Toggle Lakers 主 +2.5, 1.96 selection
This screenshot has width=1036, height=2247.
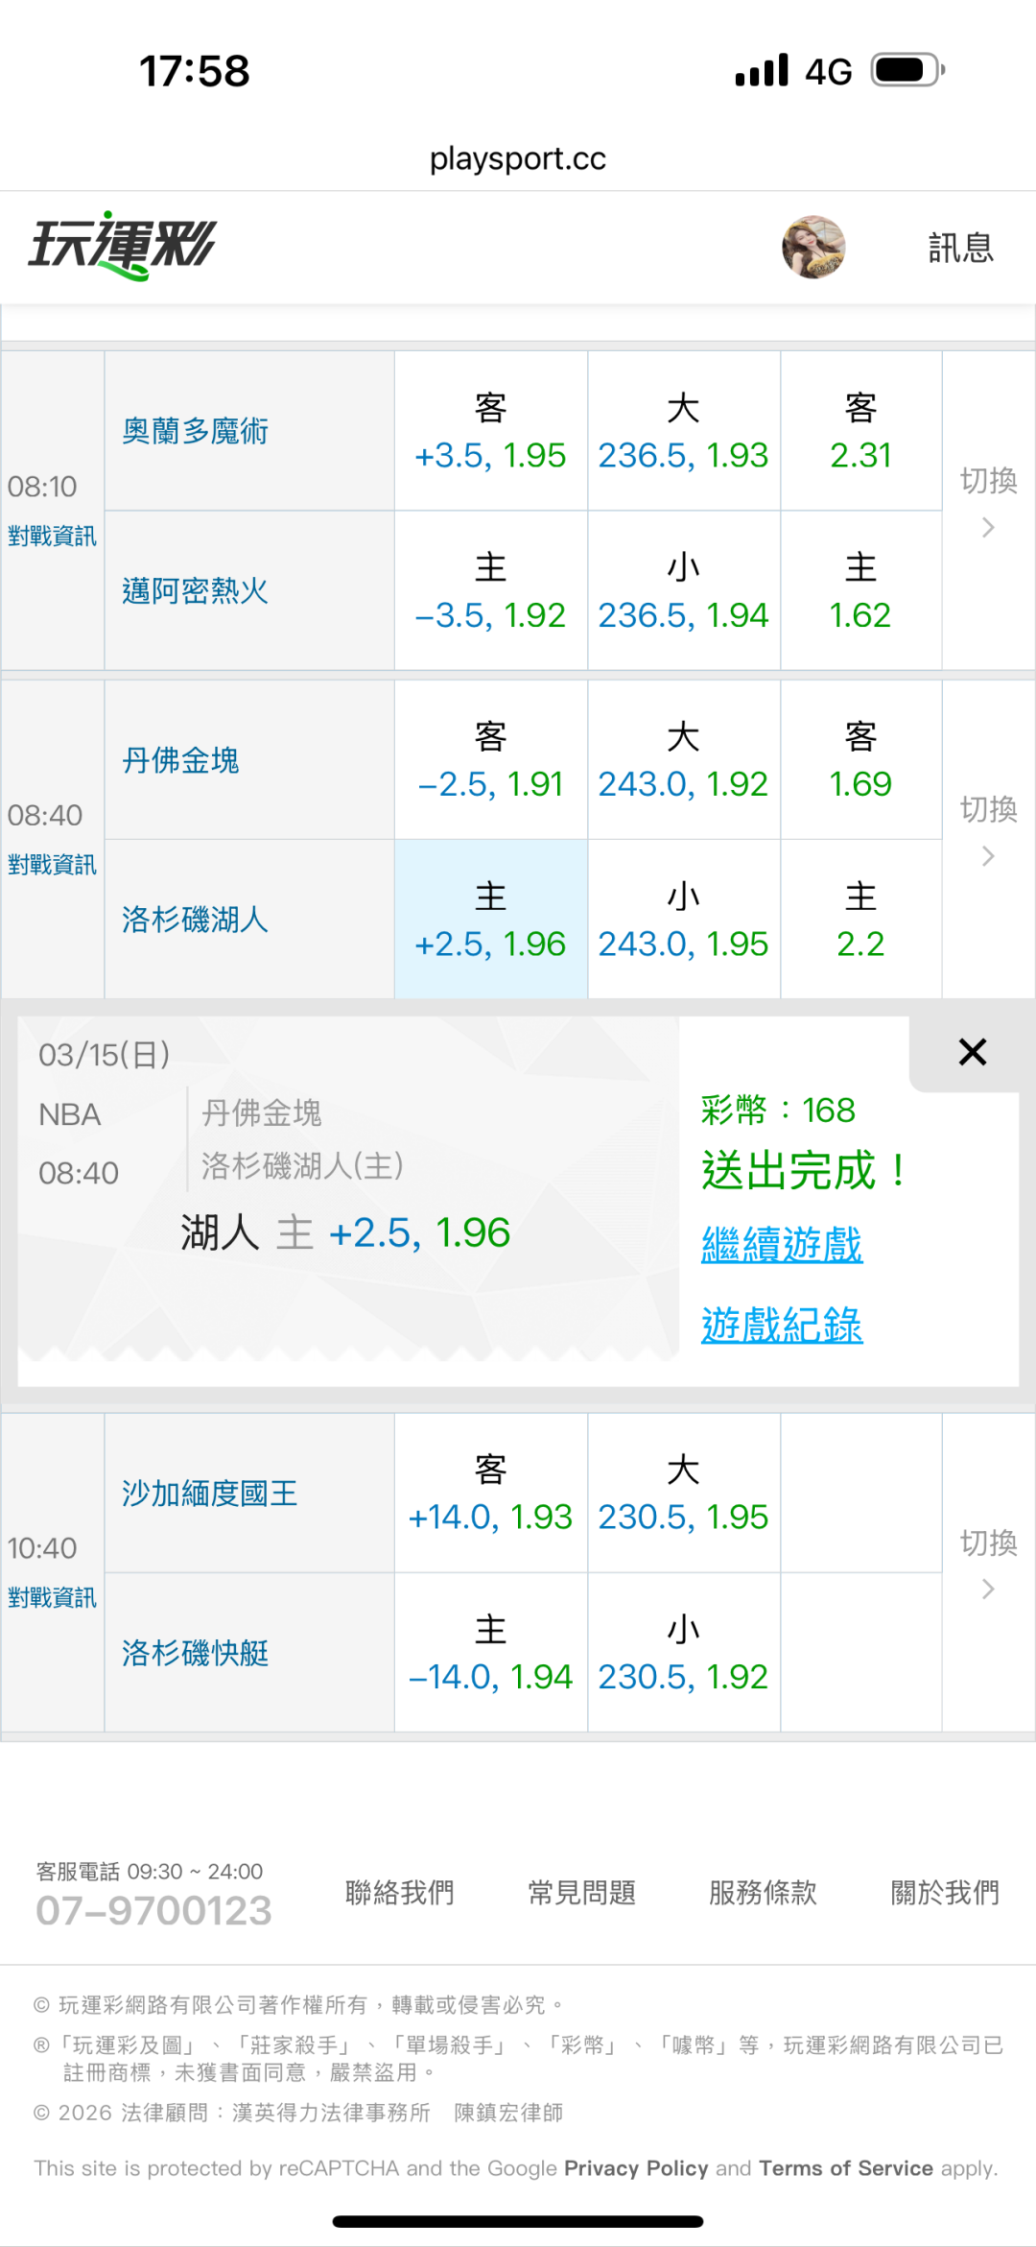pyautogui.click(x=490, y=920)
